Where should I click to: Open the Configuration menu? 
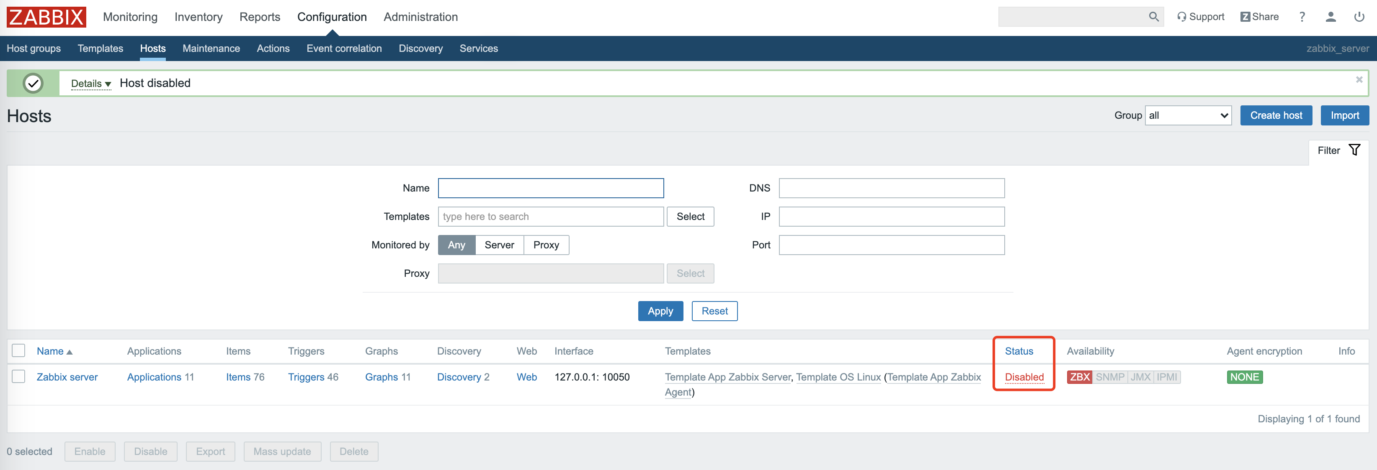point(332,17)
